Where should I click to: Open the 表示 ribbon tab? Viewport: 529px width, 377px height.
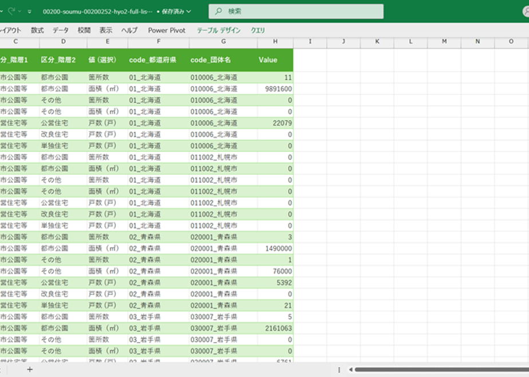pos(105,30)
